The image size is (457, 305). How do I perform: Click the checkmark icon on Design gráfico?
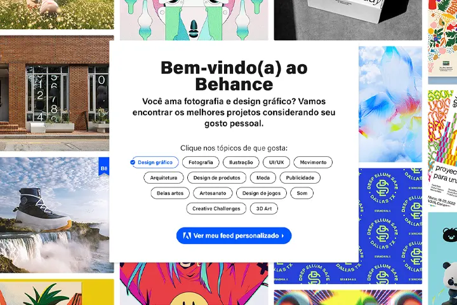(133, 162)
